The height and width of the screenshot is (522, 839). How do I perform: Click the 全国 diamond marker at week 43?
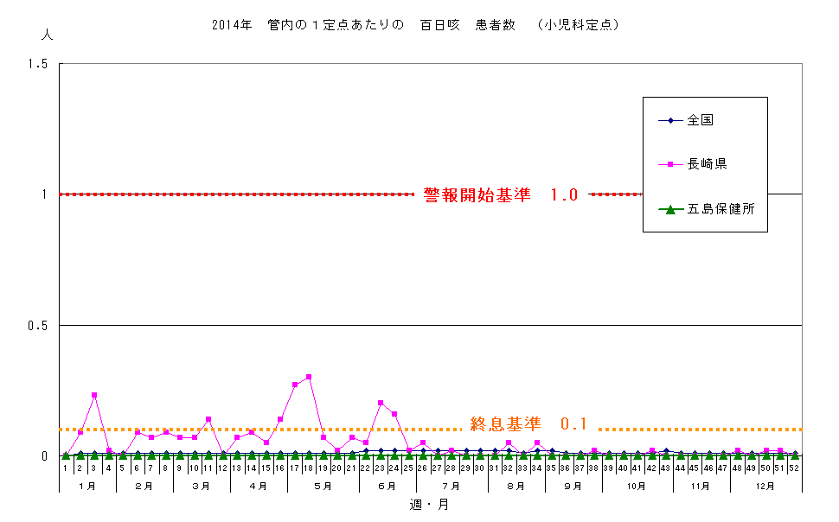tap(666, 451)
